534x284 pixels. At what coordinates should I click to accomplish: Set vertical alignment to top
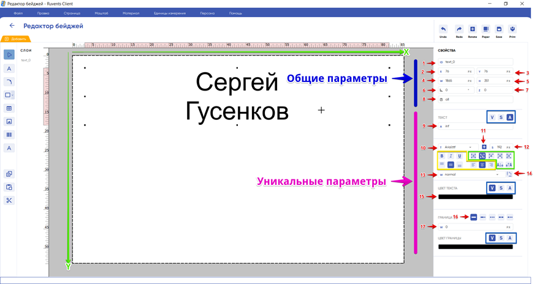point(441,165)
